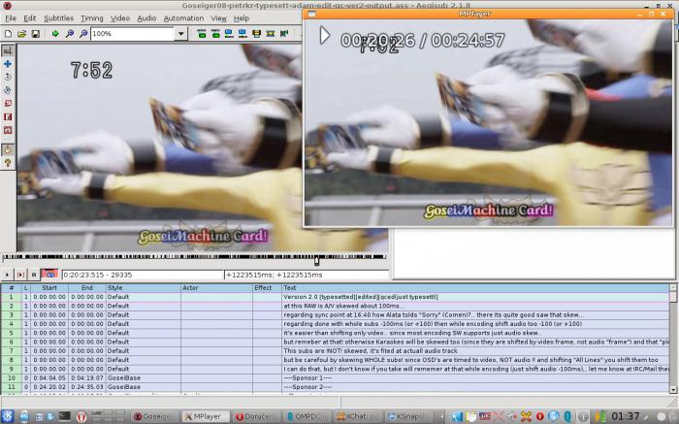Click the Style column header
This screenshot has width=679, height=424.
pyautogui.click(x=143, y=287)
